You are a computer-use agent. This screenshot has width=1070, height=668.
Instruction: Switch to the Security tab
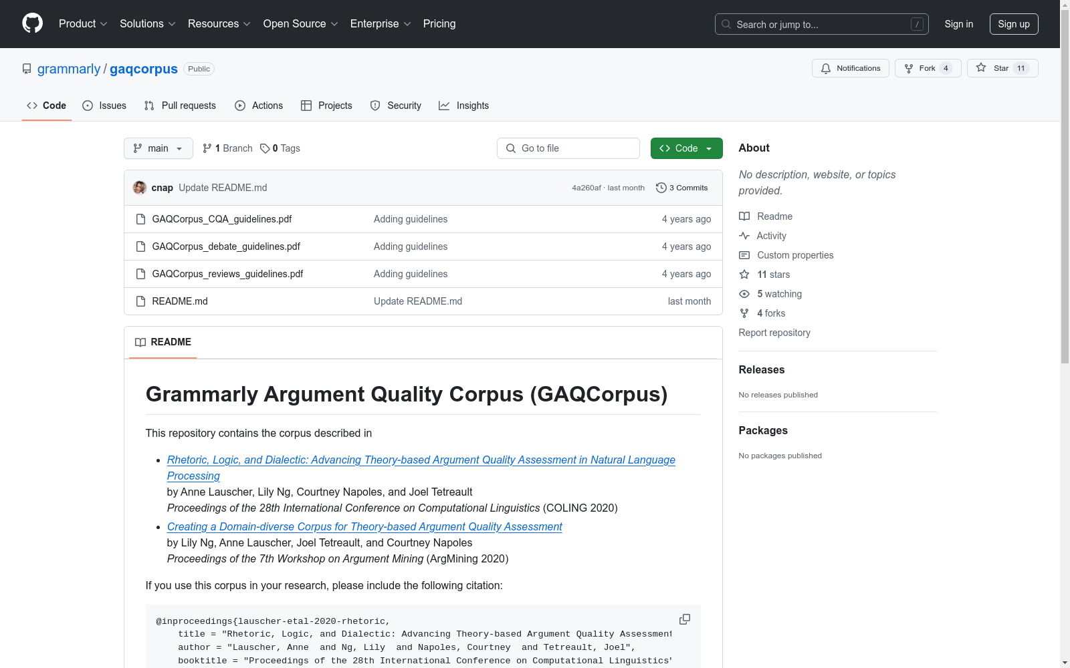[x=396, y=106]
